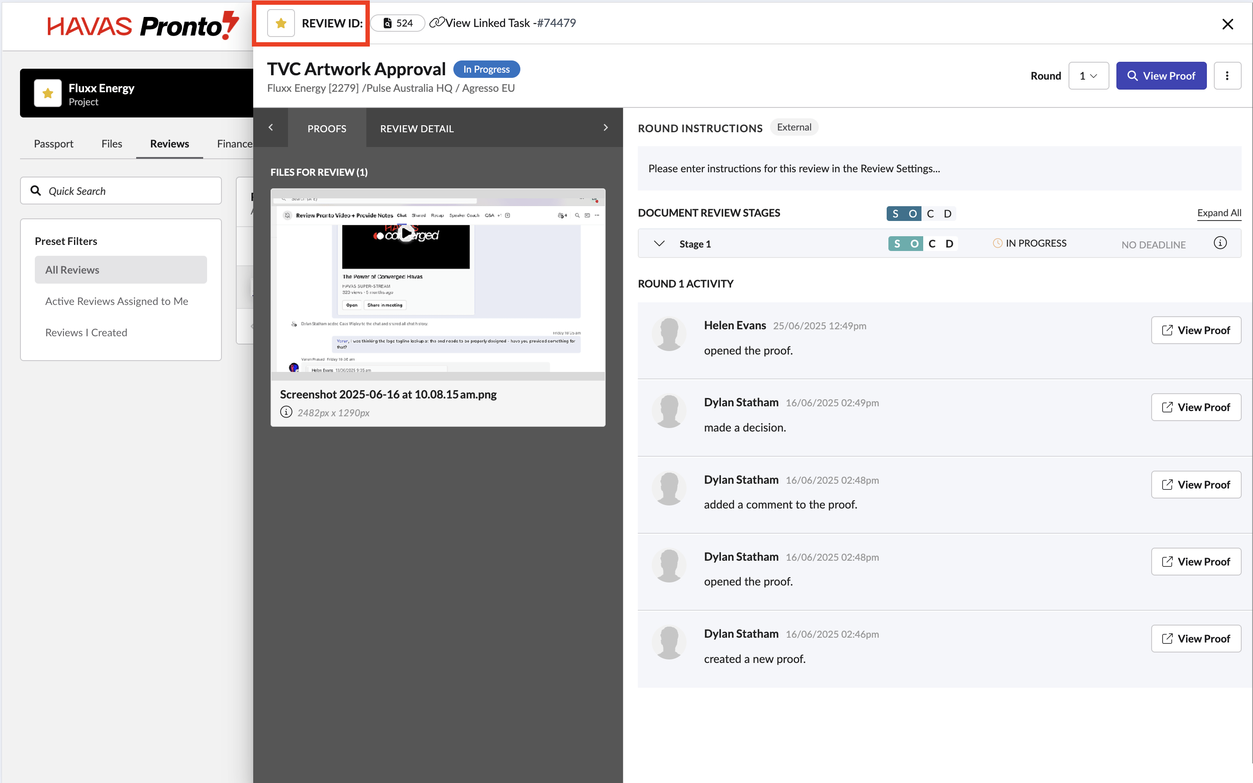Click the blue View Proof button
Viewport: 1253px width, 783px height.
(1160, 76)
